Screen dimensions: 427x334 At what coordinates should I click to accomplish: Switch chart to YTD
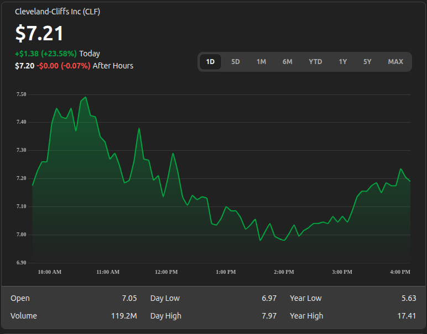coord(315,62)
